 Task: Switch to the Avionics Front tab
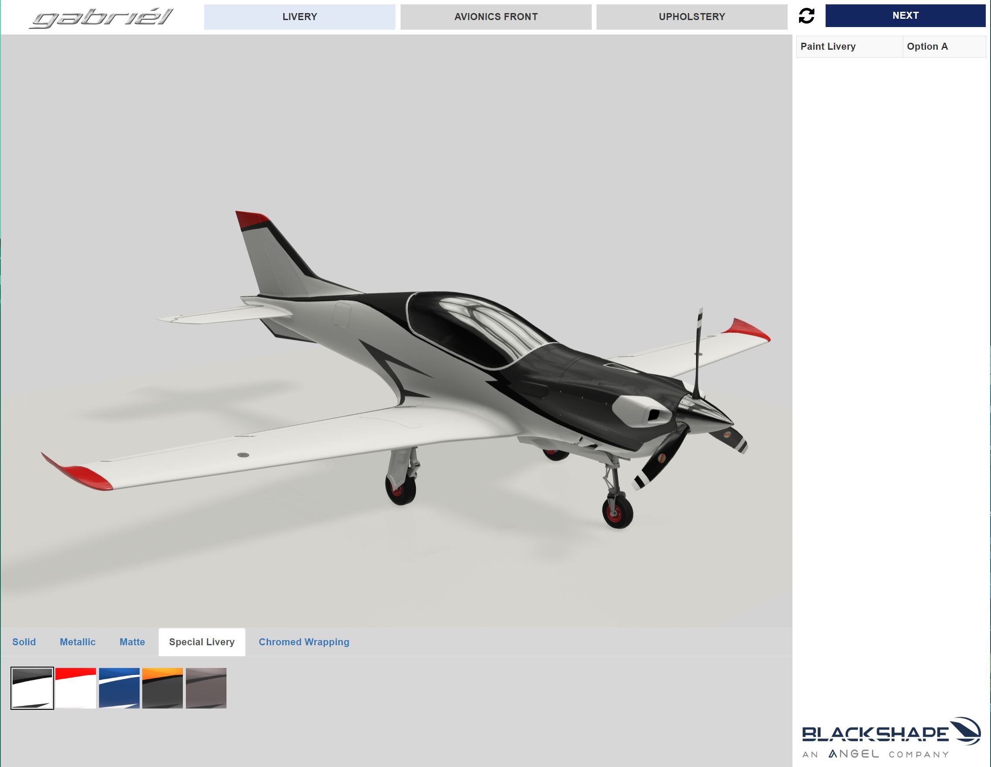(496, 15)
